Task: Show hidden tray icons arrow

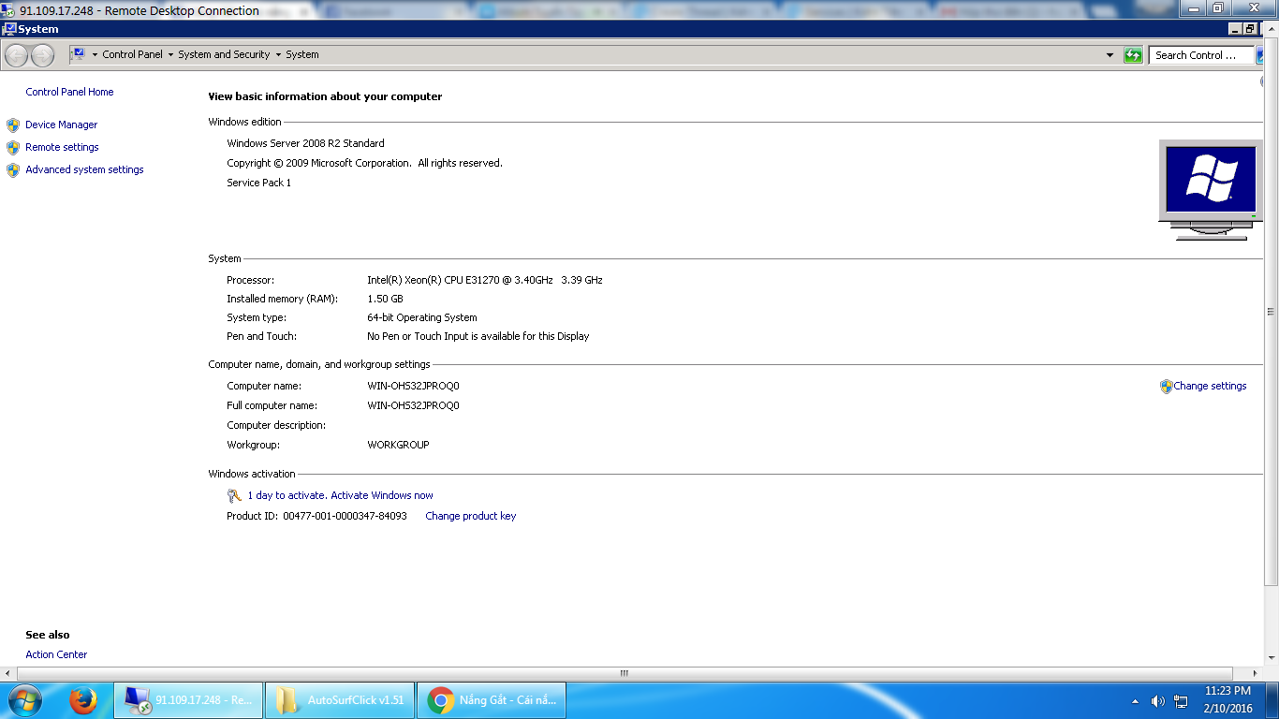Action: pyautogui.click(x=1136, y=700)
